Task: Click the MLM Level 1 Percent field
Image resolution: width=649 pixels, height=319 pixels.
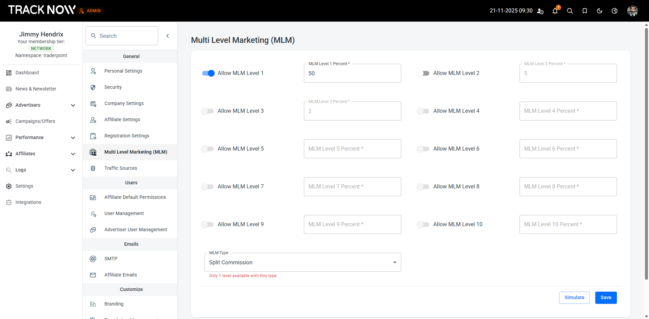Action: pyautogui.click(x=352, y=73)
